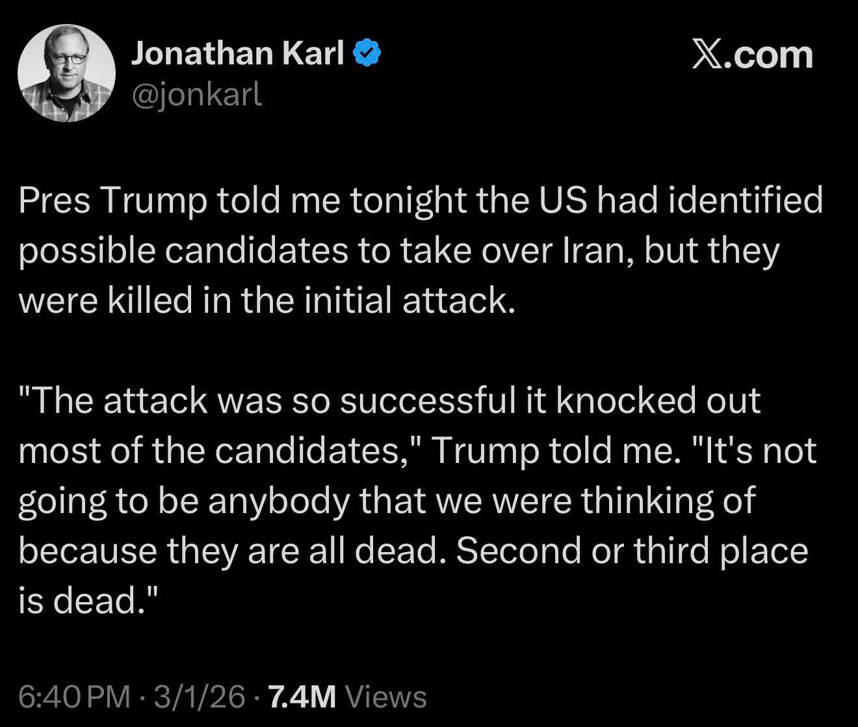Click the line "were killed in the initial attack."
Viewport: 858px width, 727px height.
click(267, 301)
